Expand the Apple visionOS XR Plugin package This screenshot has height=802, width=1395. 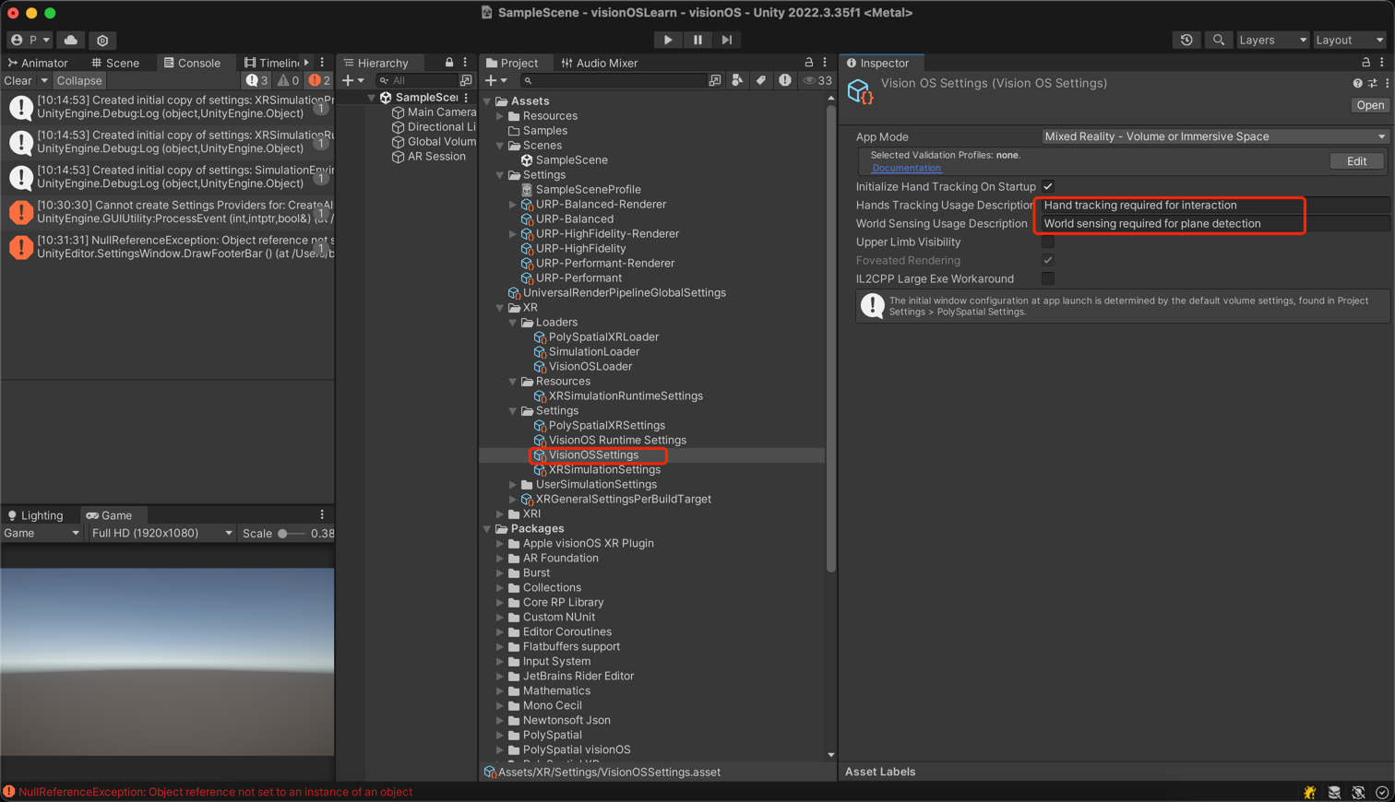[501, 544]
